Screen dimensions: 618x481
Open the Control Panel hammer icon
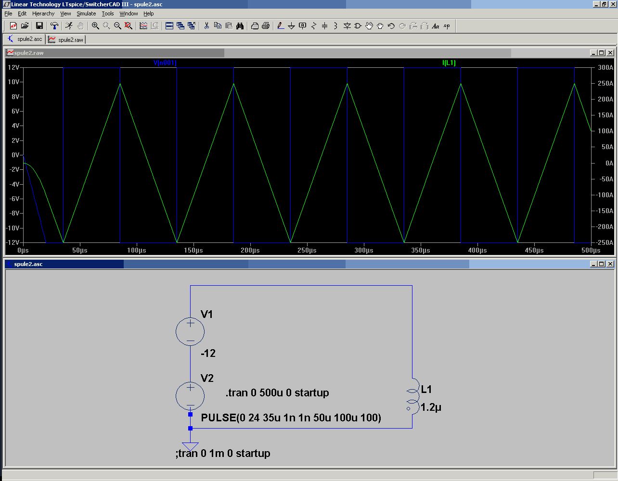coord(54,26)
